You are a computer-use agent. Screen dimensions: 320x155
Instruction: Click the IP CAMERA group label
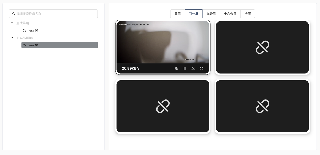click(x=25, y=38)
